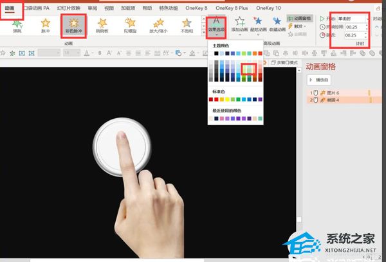Pick yellow in 标准色 standard colors

227,100
